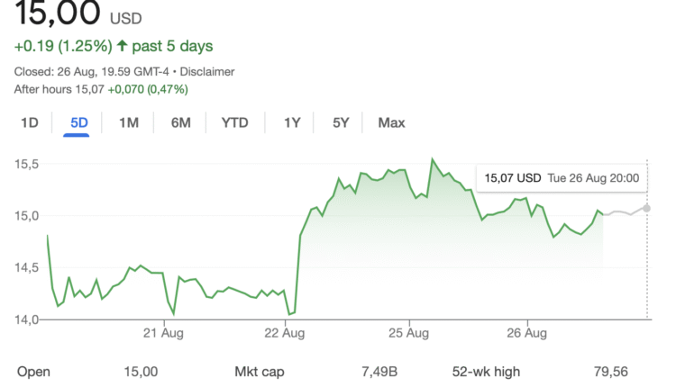Click the Open price label

[34, 372]
